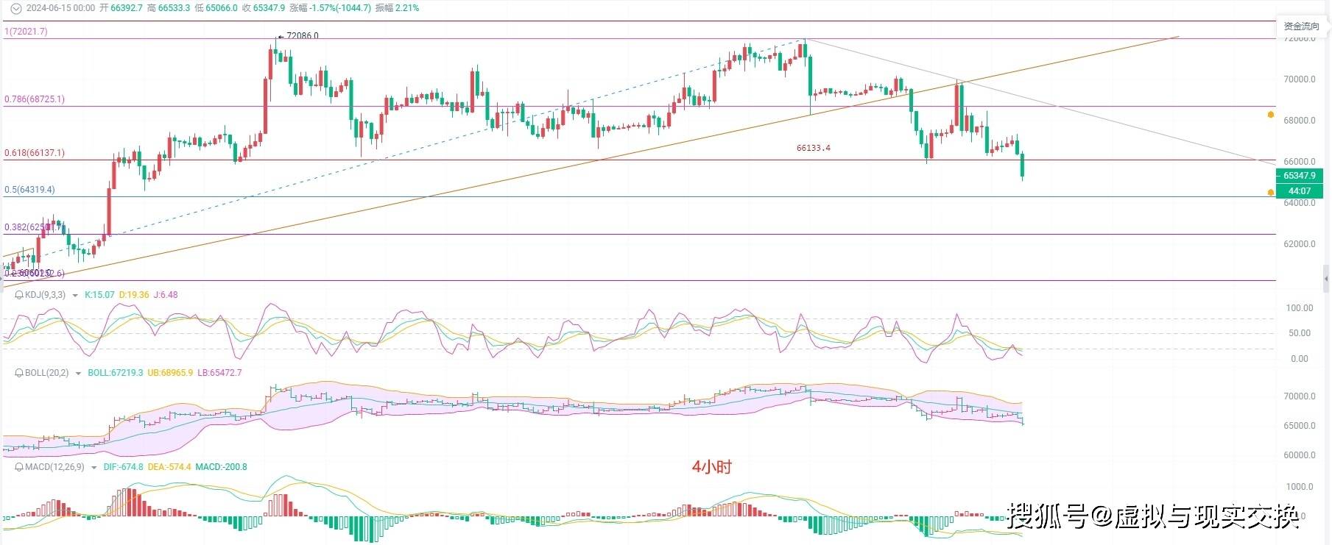Click the BOLL indicator alert bell icon
This screenshot has height=545, width=1332.
click(x=20, y=373)
